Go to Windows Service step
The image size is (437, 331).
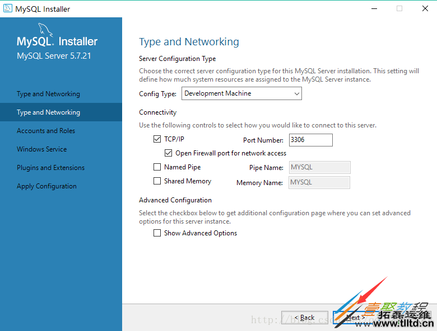[42, 149]
